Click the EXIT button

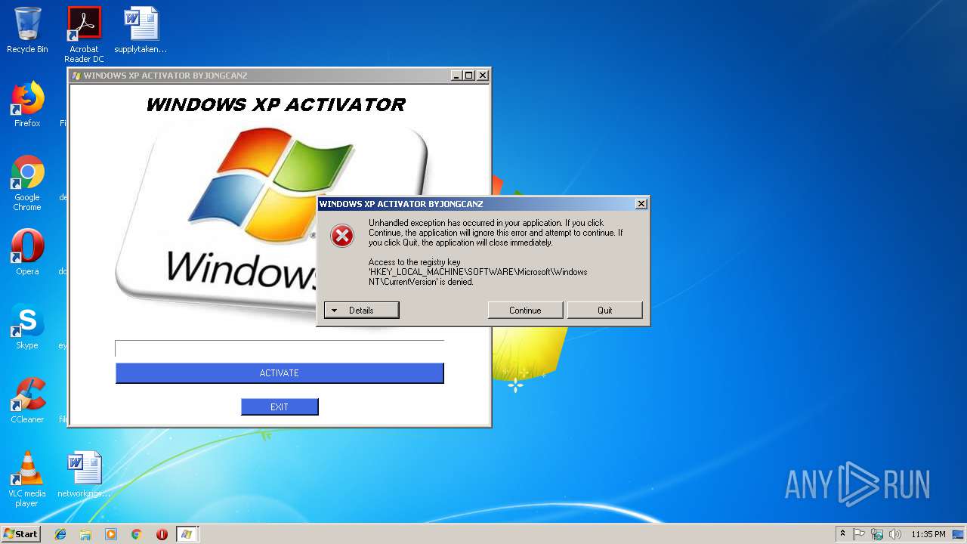(280, 406)
